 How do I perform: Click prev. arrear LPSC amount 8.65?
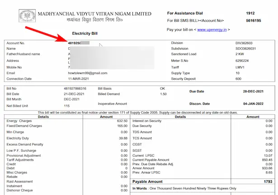pos(269,172)
